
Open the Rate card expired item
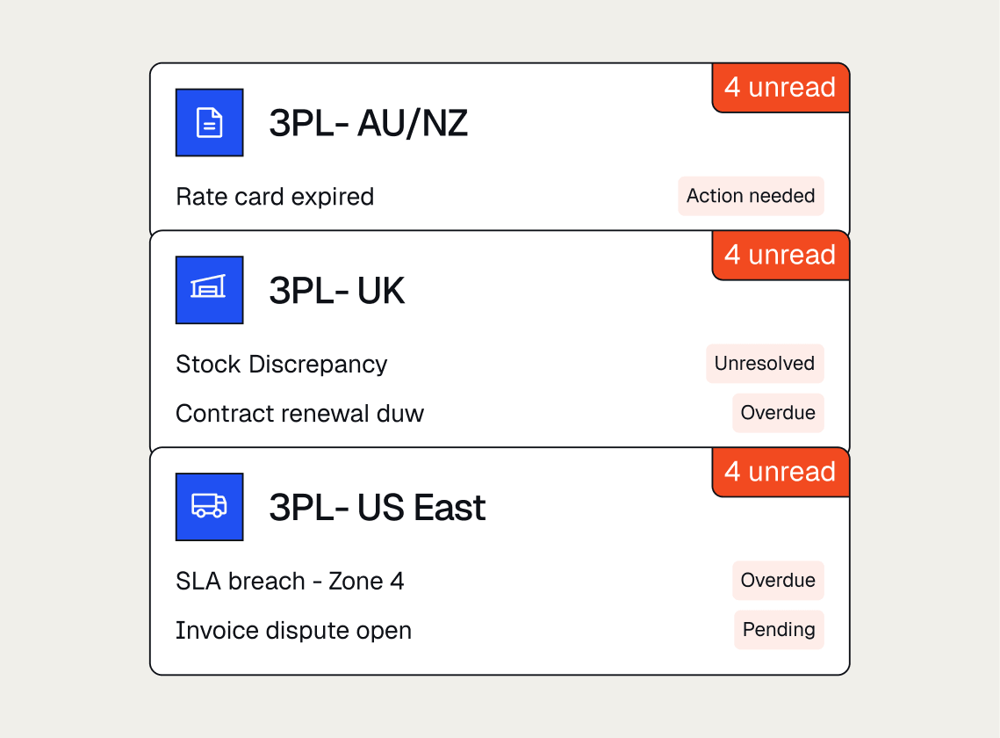275,197
